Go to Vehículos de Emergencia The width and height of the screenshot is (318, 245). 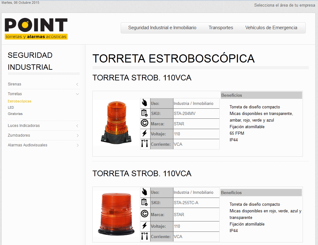pyautogui.click(x=271, y=28)
